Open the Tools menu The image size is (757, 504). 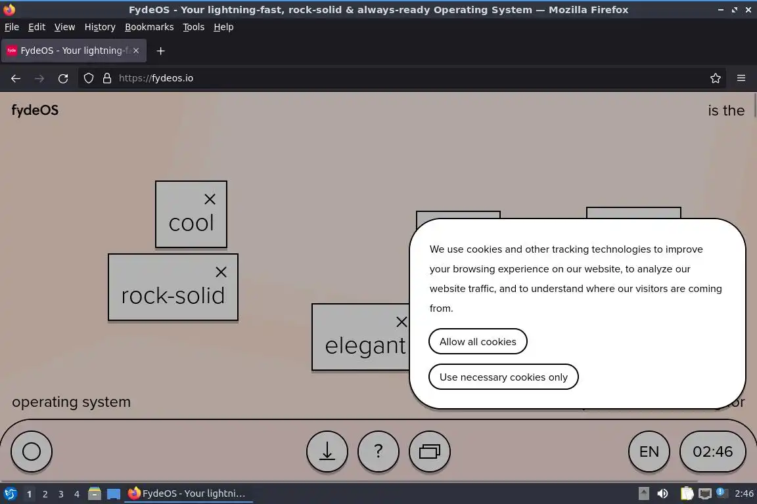194,27
